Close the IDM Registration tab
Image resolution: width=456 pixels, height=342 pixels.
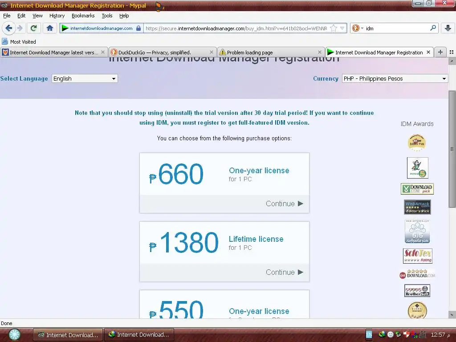[x=428, y=52]
